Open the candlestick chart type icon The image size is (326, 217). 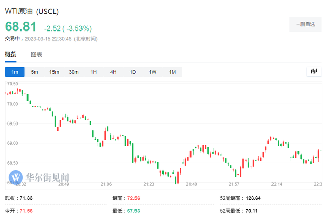click(314, 72)
